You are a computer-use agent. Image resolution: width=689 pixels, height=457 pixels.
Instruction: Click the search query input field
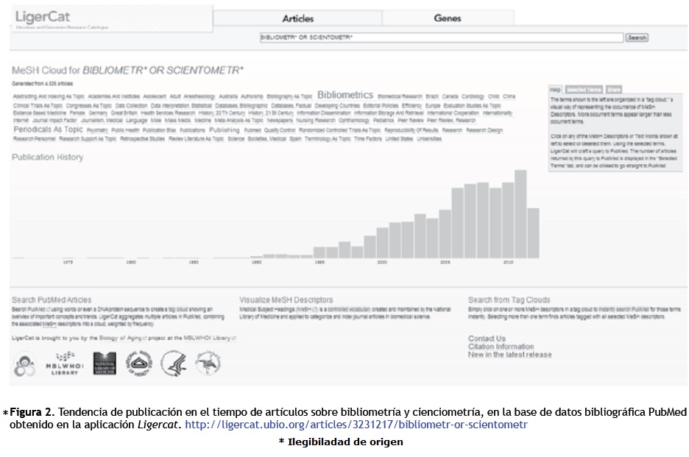coord(440,38)
